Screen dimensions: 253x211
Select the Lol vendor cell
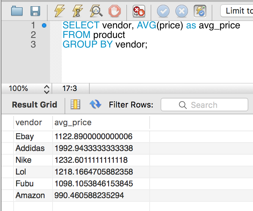click(33, 172)
